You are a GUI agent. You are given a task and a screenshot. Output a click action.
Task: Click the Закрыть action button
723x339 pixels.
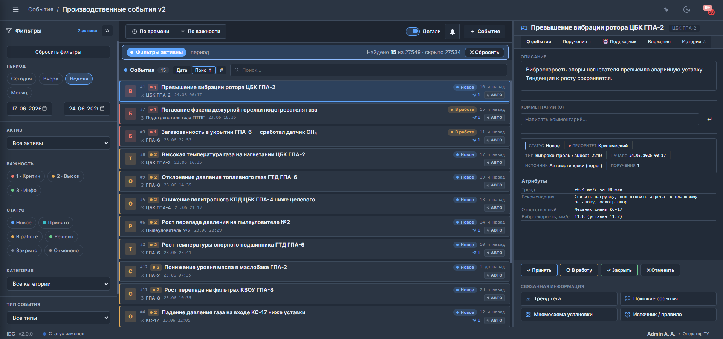click(x=619, y=270)
